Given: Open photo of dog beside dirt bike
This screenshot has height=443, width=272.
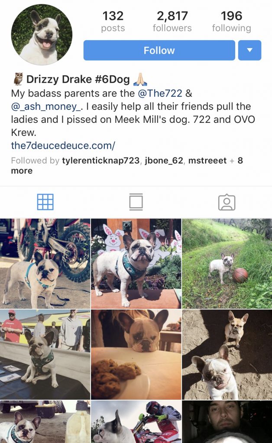Looking at the screenshot, I should [45, 263].
